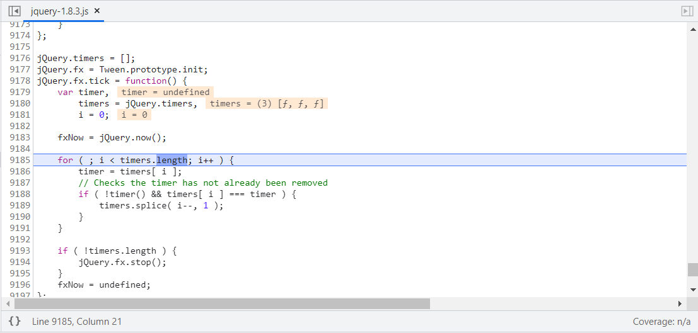The height and width of the screenshot is (333, 698).
Task: Click line number 9189 in the gutter
Action: [x=20, y=205]
